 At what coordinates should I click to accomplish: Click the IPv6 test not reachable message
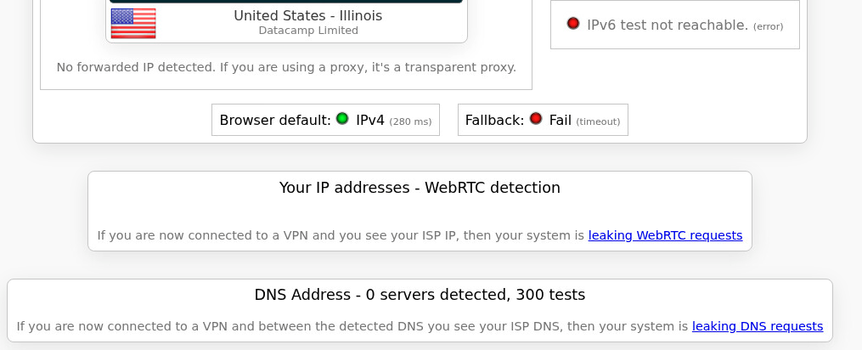click(668, 25)
